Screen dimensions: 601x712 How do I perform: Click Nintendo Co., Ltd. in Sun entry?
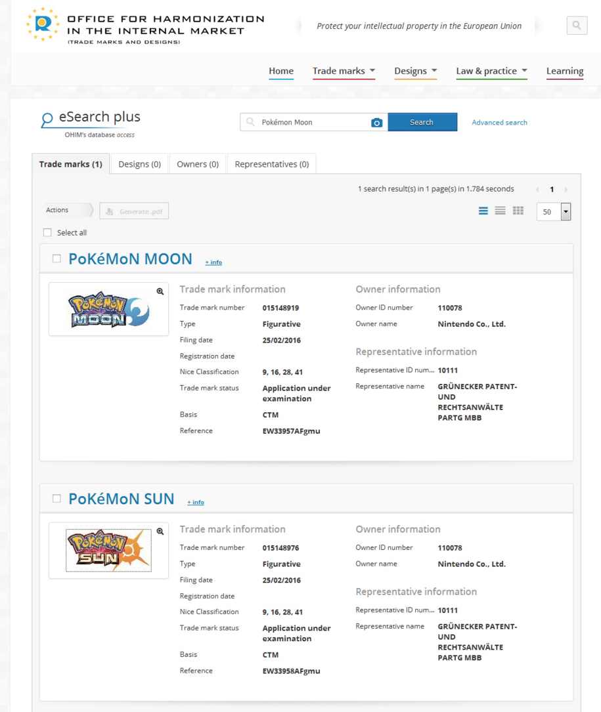pyautogui.click(x=472, y=564)
